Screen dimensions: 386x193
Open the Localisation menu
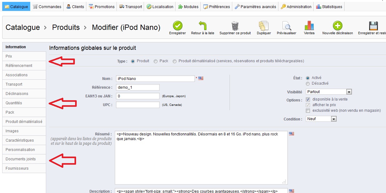tap(160, 7)
